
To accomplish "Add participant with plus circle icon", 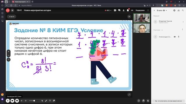I will point(174,10).
